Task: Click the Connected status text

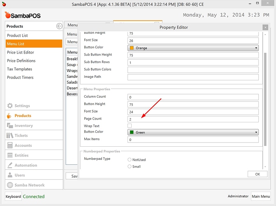Action: click(34, 197)
